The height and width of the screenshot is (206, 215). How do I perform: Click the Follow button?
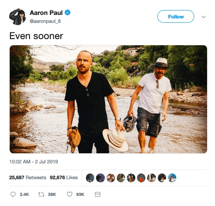pos(176,17)
